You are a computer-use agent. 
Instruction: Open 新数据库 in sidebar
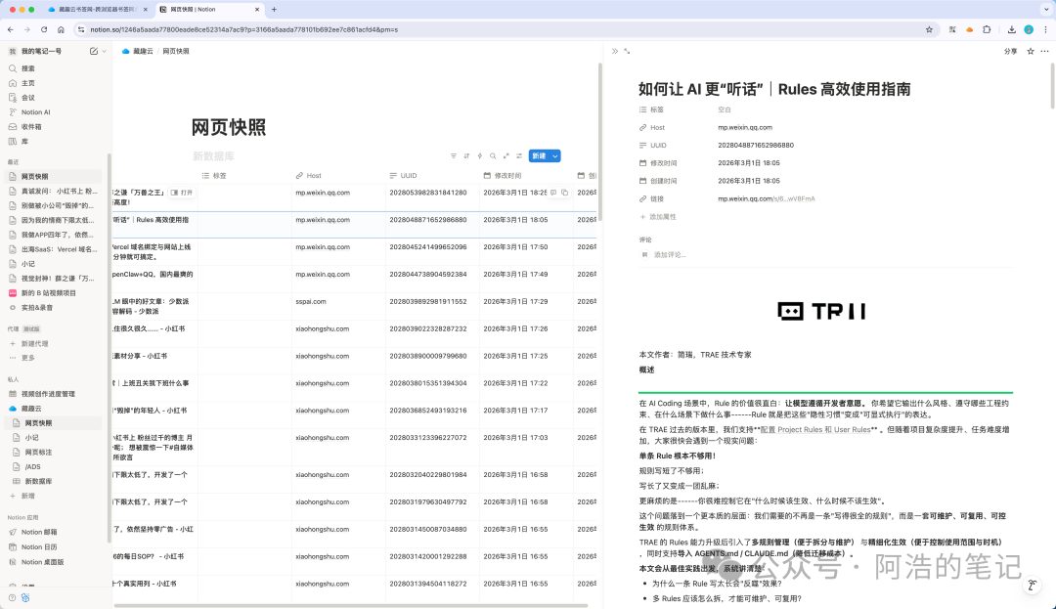38,481
